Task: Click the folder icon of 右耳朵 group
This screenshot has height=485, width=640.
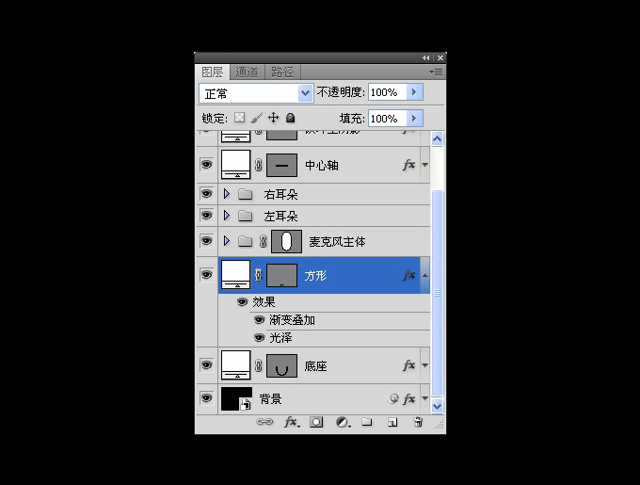Action: click(x=245, y=194)
